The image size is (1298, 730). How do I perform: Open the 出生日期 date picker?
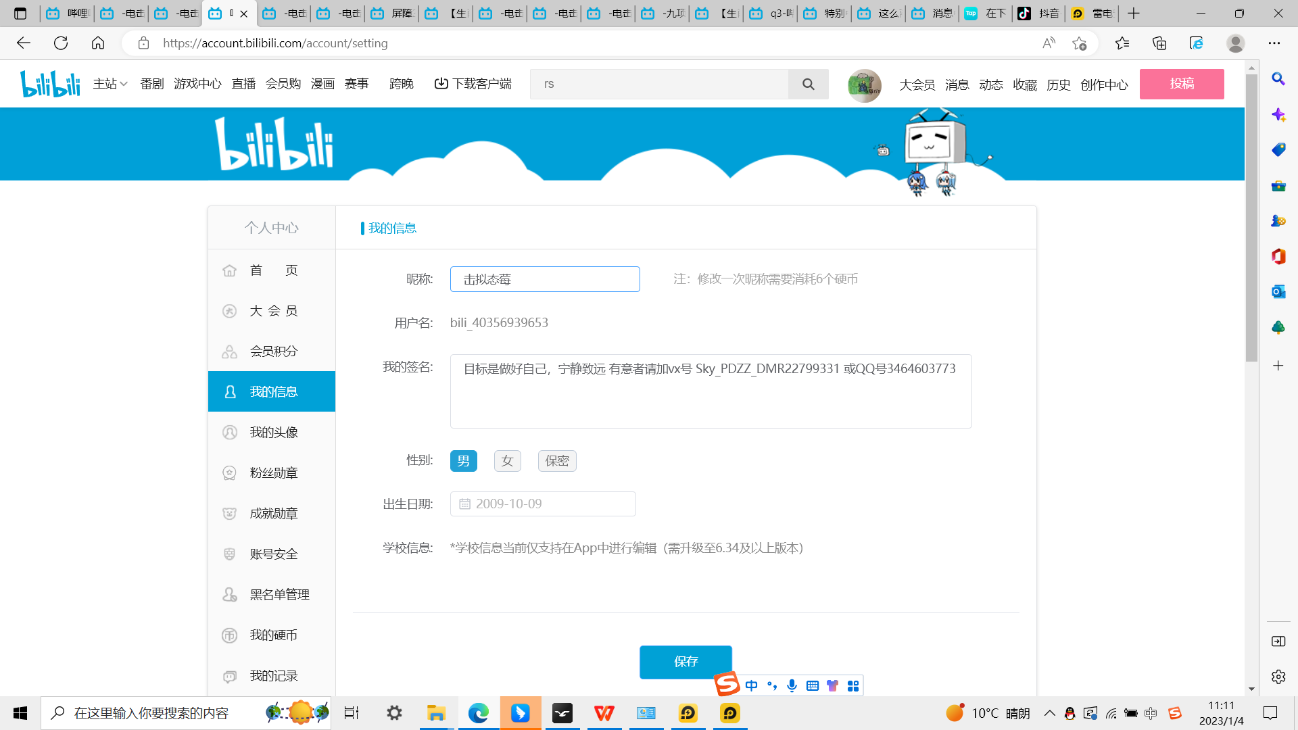tap(543, 504)
